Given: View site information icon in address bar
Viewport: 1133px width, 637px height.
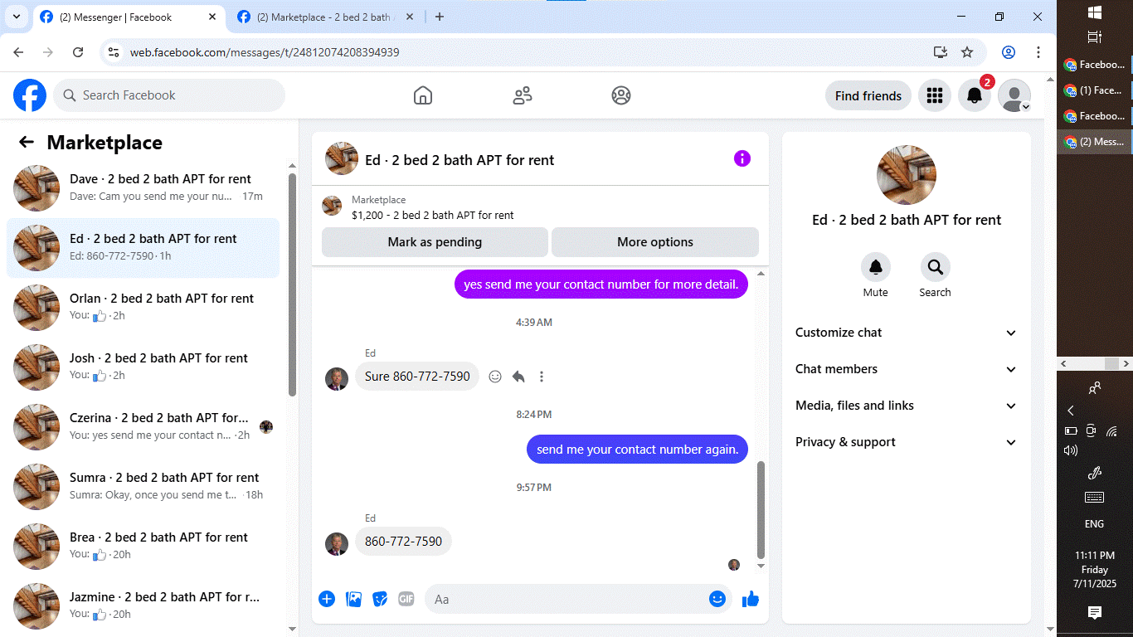Looking at the screenshot, I should tap(114, 52).
